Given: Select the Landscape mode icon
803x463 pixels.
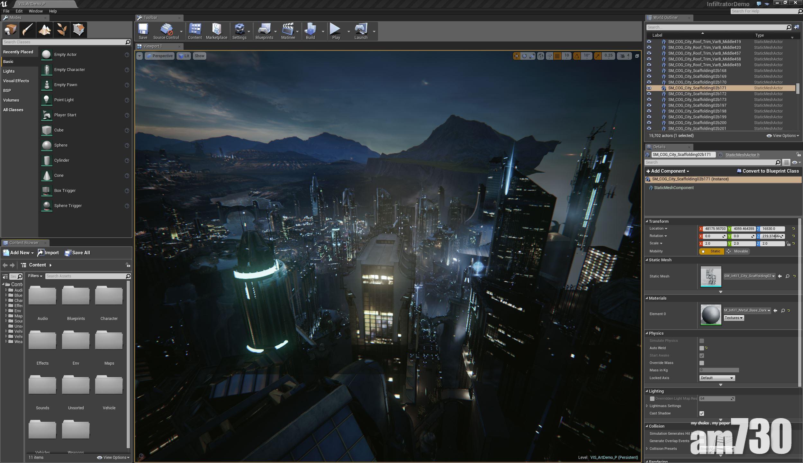Looking at the screenshot, I should click(44, 30).
